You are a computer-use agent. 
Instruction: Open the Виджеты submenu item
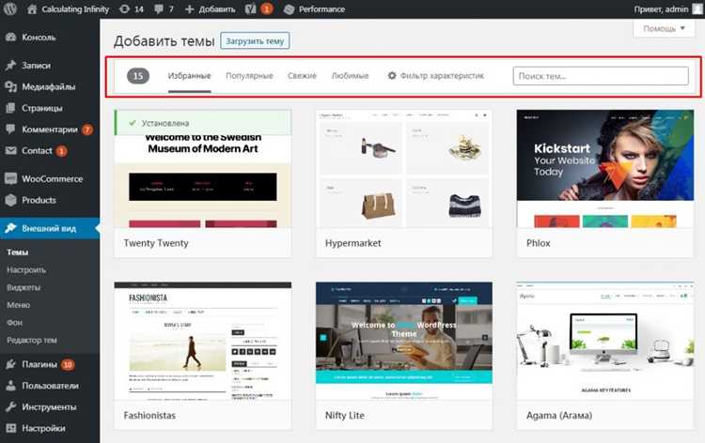click(x=23, y=287)
